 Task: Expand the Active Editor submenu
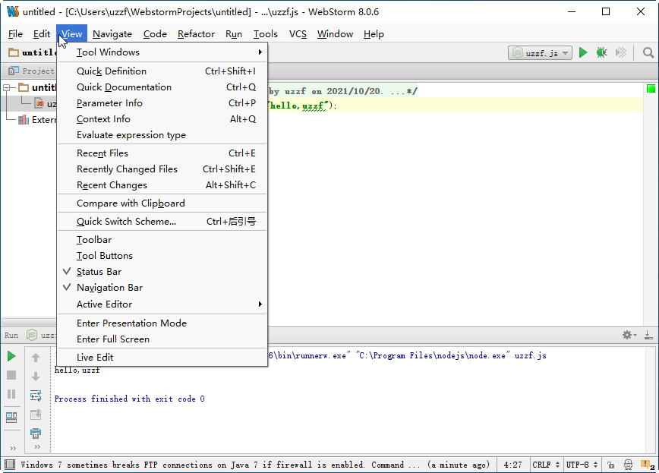tap(162, 304)
